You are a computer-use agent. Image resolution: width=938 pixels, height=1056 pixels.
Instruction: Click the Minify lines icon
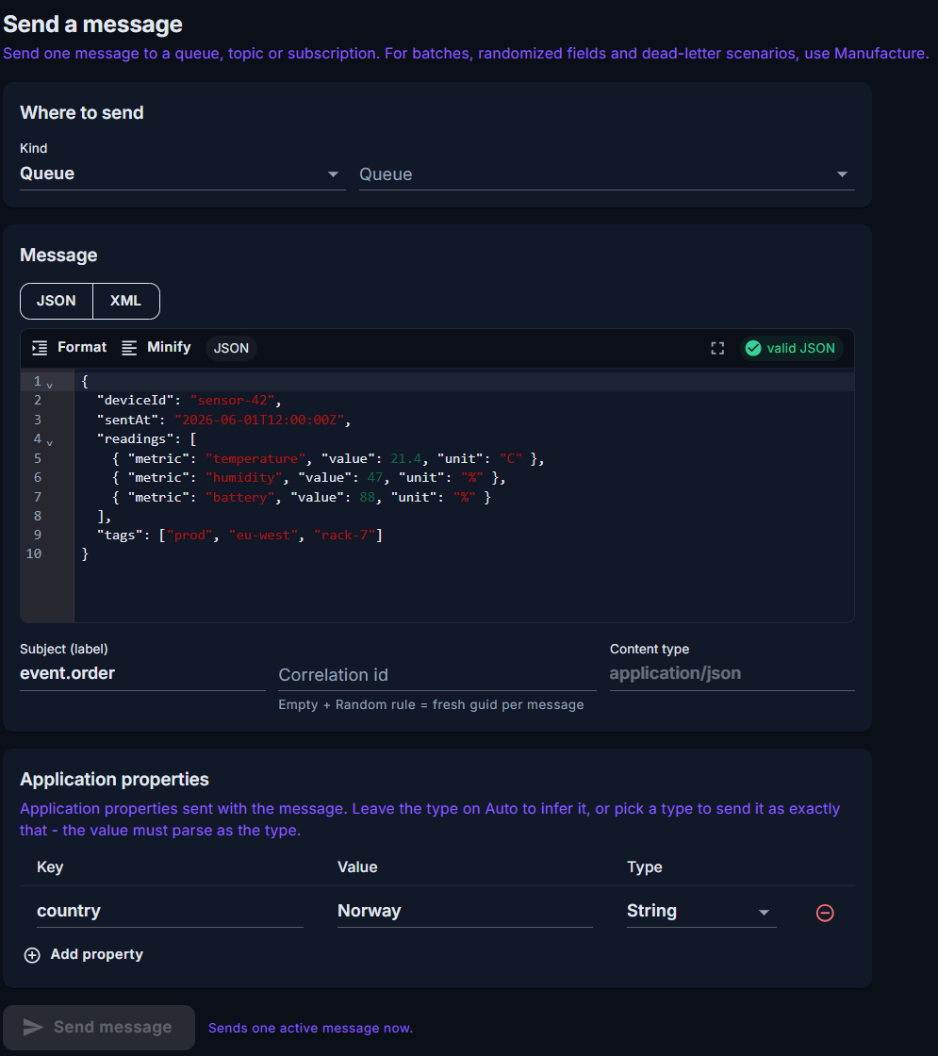click(x=128, y=348)
